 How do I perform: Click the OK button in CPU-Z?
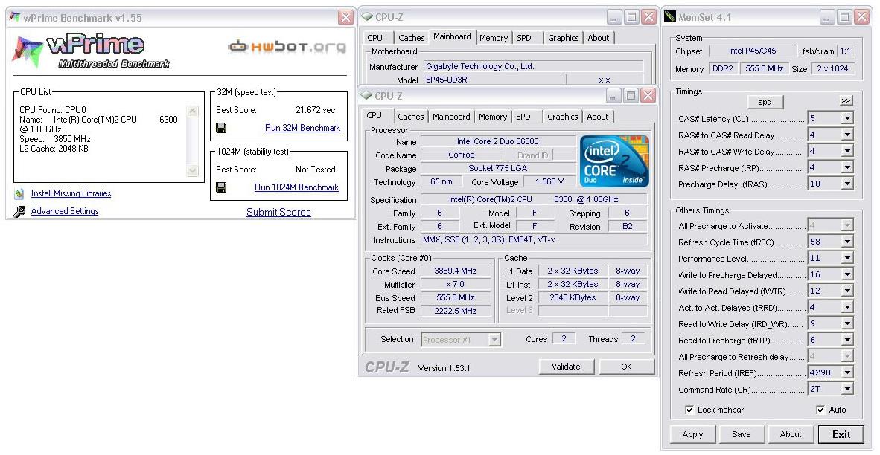point(626,367)
